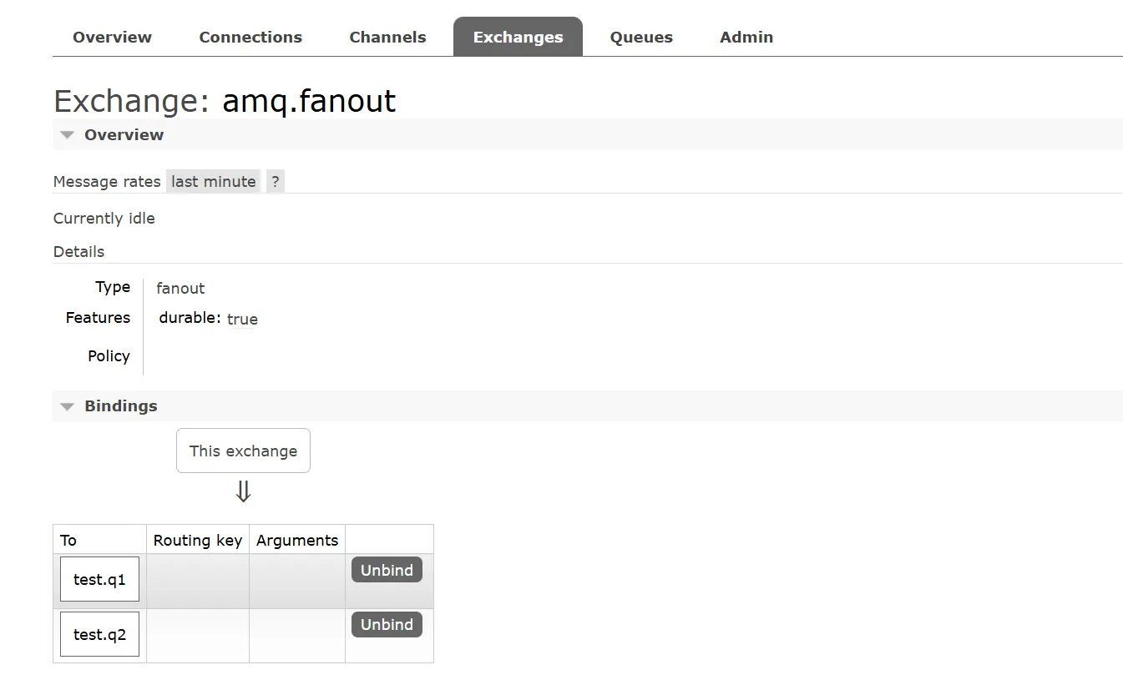Screen dimensions: 1123x685
Task: Unbind the test.q1 queue
Action: [387, 571]
